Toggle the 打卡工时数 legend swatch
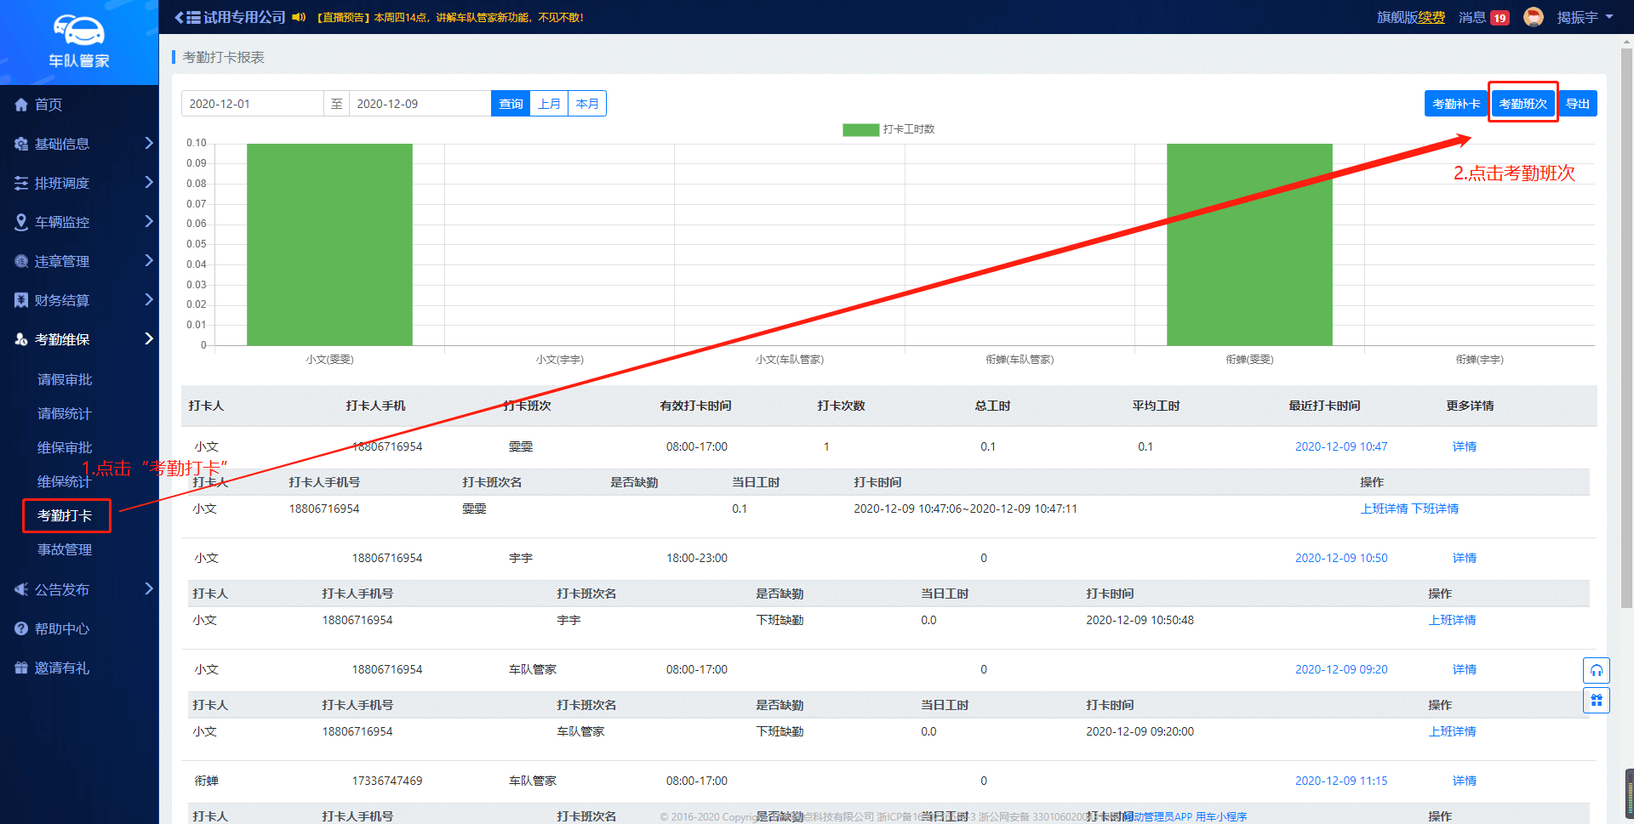Screen dimensions: 1634x824 pyautogui.click(x=860, y=129)
